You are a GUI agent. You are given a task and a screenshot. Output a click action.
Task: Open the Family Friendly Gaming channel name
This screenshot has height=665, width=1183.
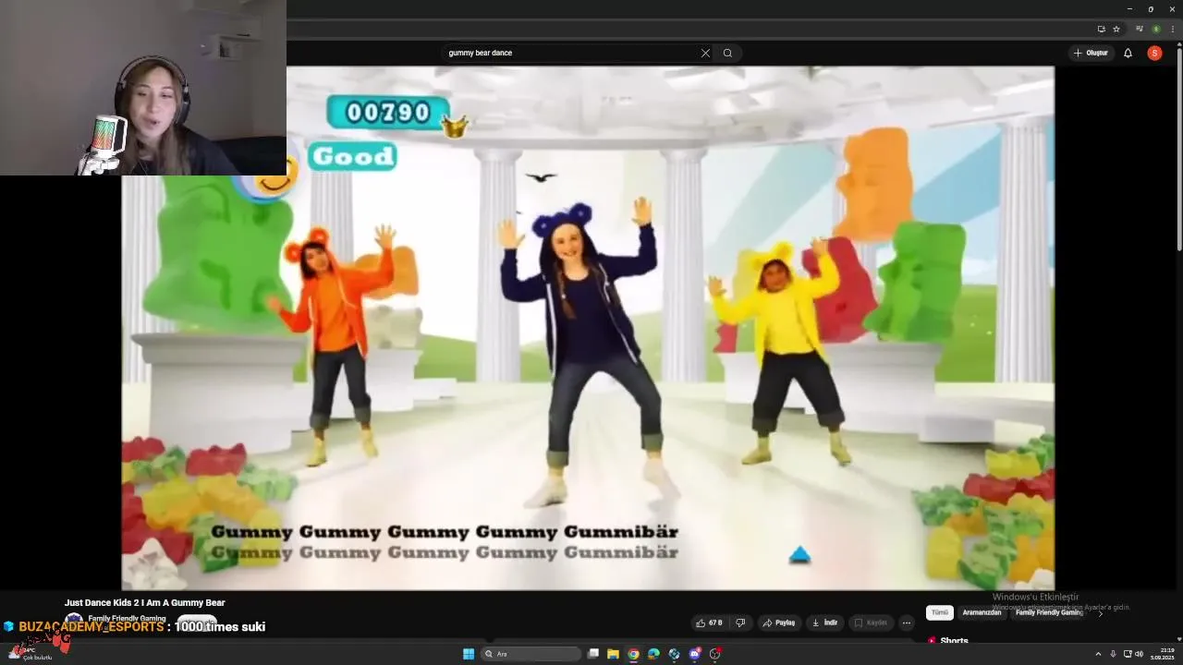point(127,618)
